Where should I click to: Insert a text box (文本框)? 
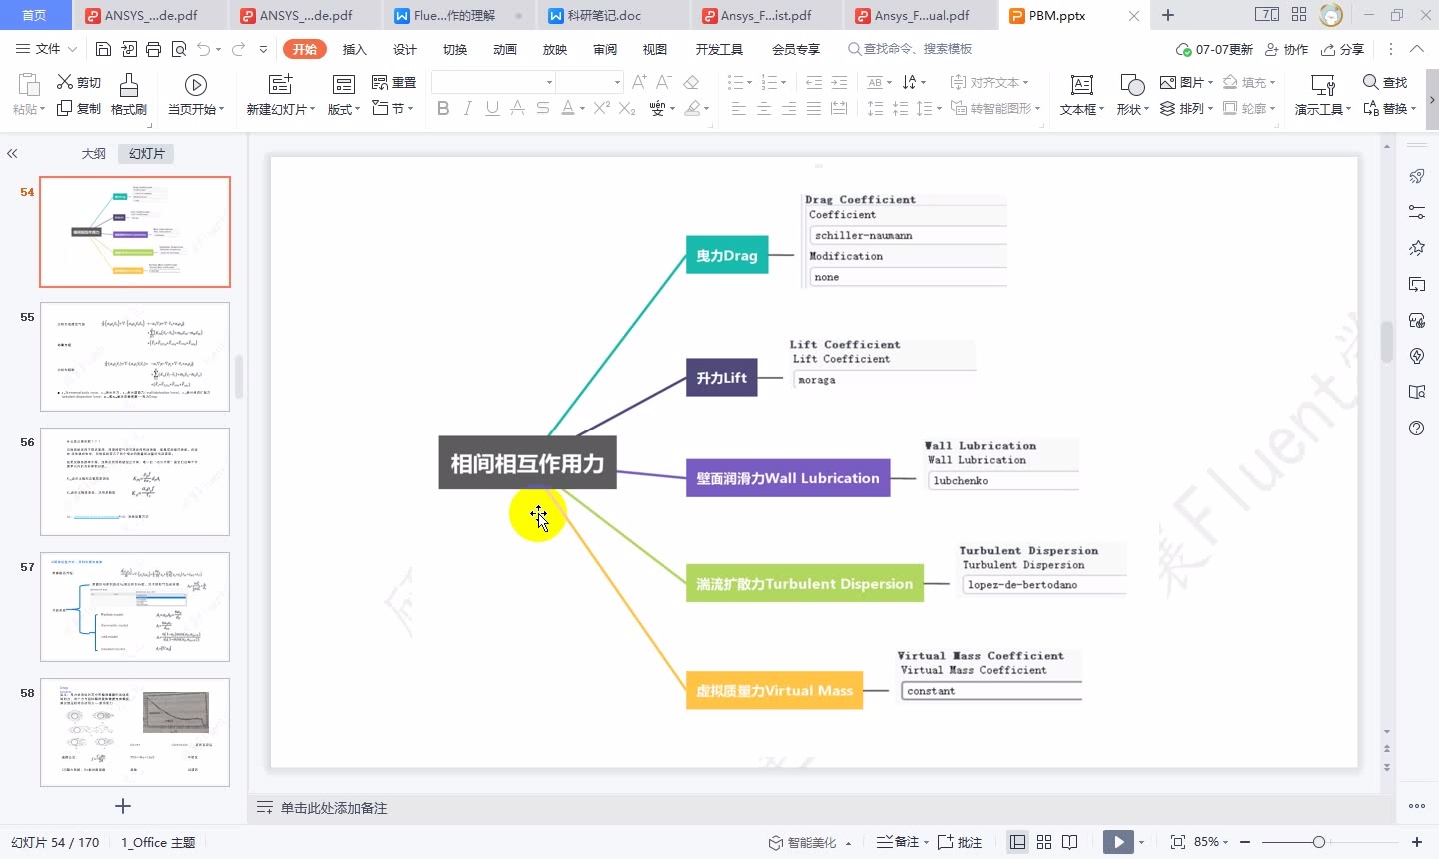point(1081,86)
